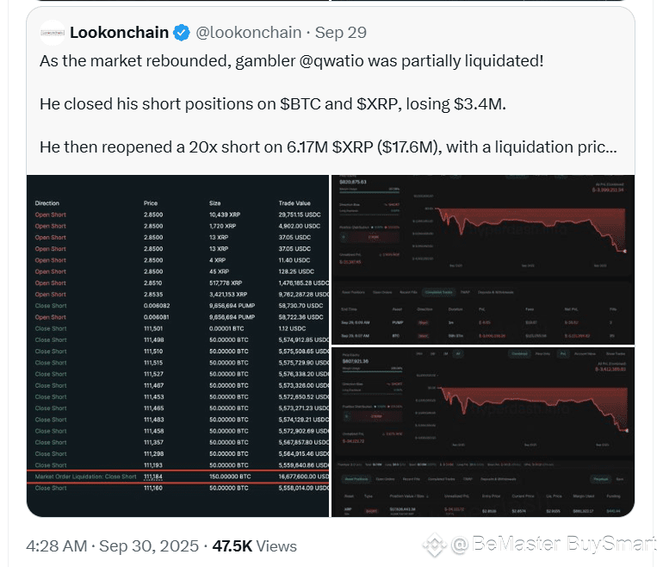Open the upper PnL chart image

click(483, 260)
